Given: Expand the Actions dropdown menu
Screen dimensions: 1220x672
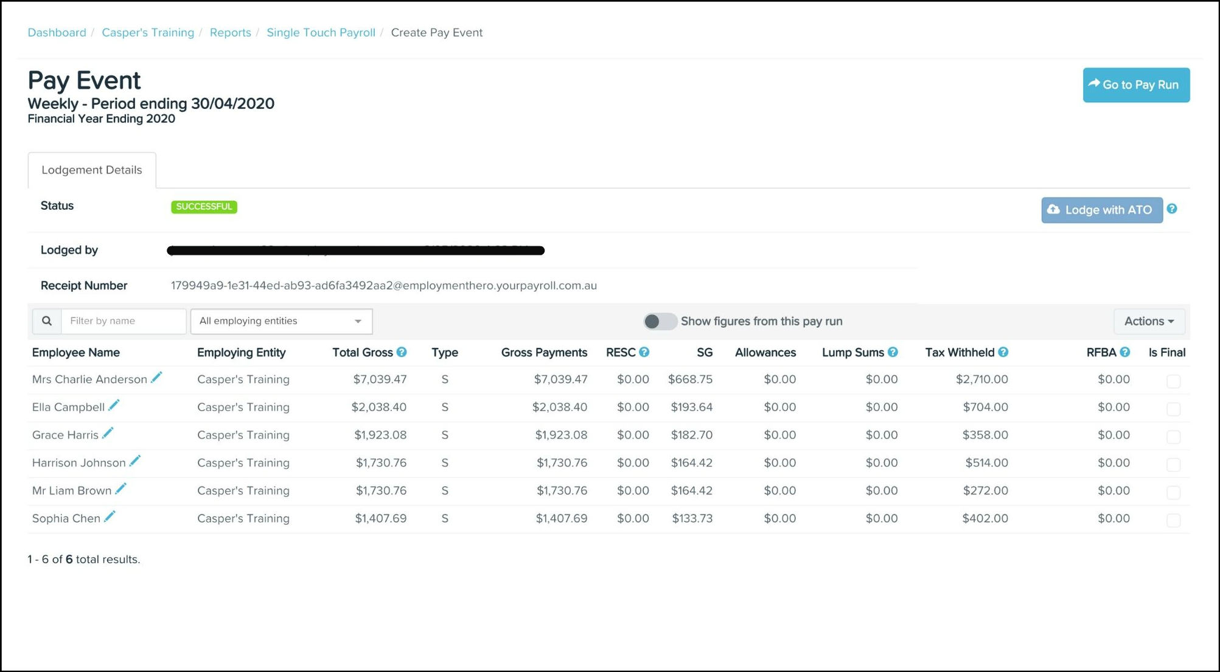Looking at the screenshot, I should [1149, 321].
